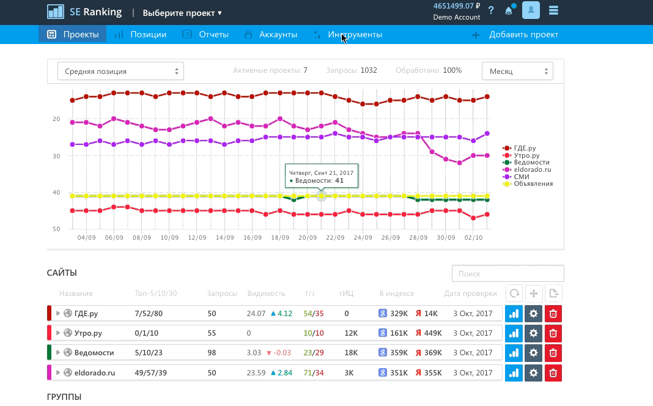Switch to the Позиции tab

pos(141,35)
